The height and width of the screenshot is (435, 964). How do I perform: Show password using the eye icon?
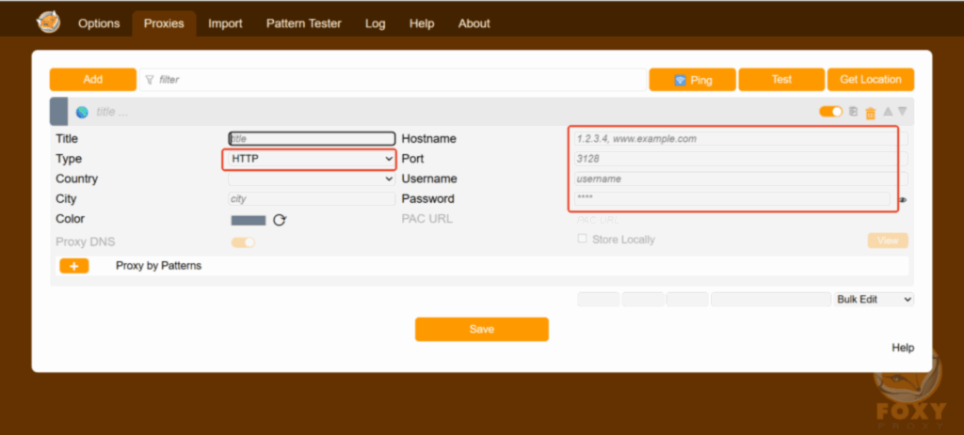(x=903, y=199)
